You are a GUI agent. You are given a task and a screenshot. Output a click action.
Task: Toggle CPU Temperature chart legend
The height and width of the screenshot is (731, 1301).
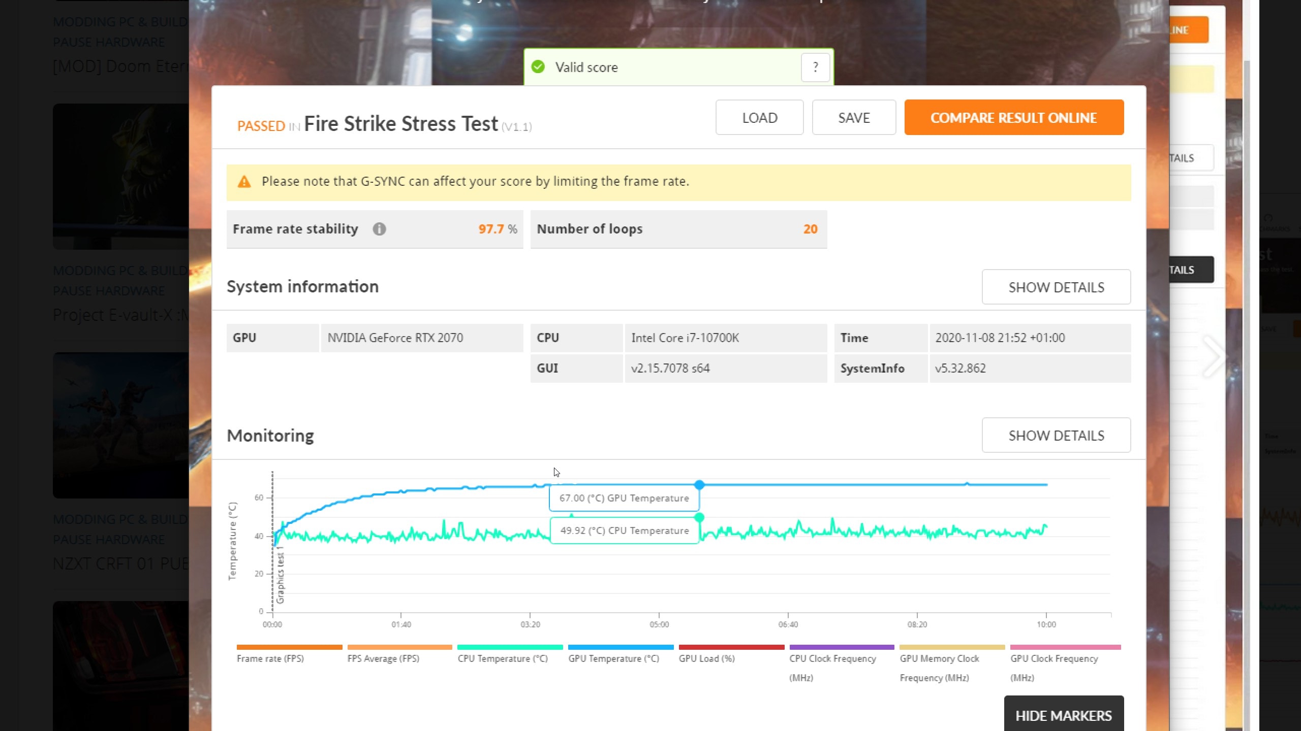(x=503, y=658)
